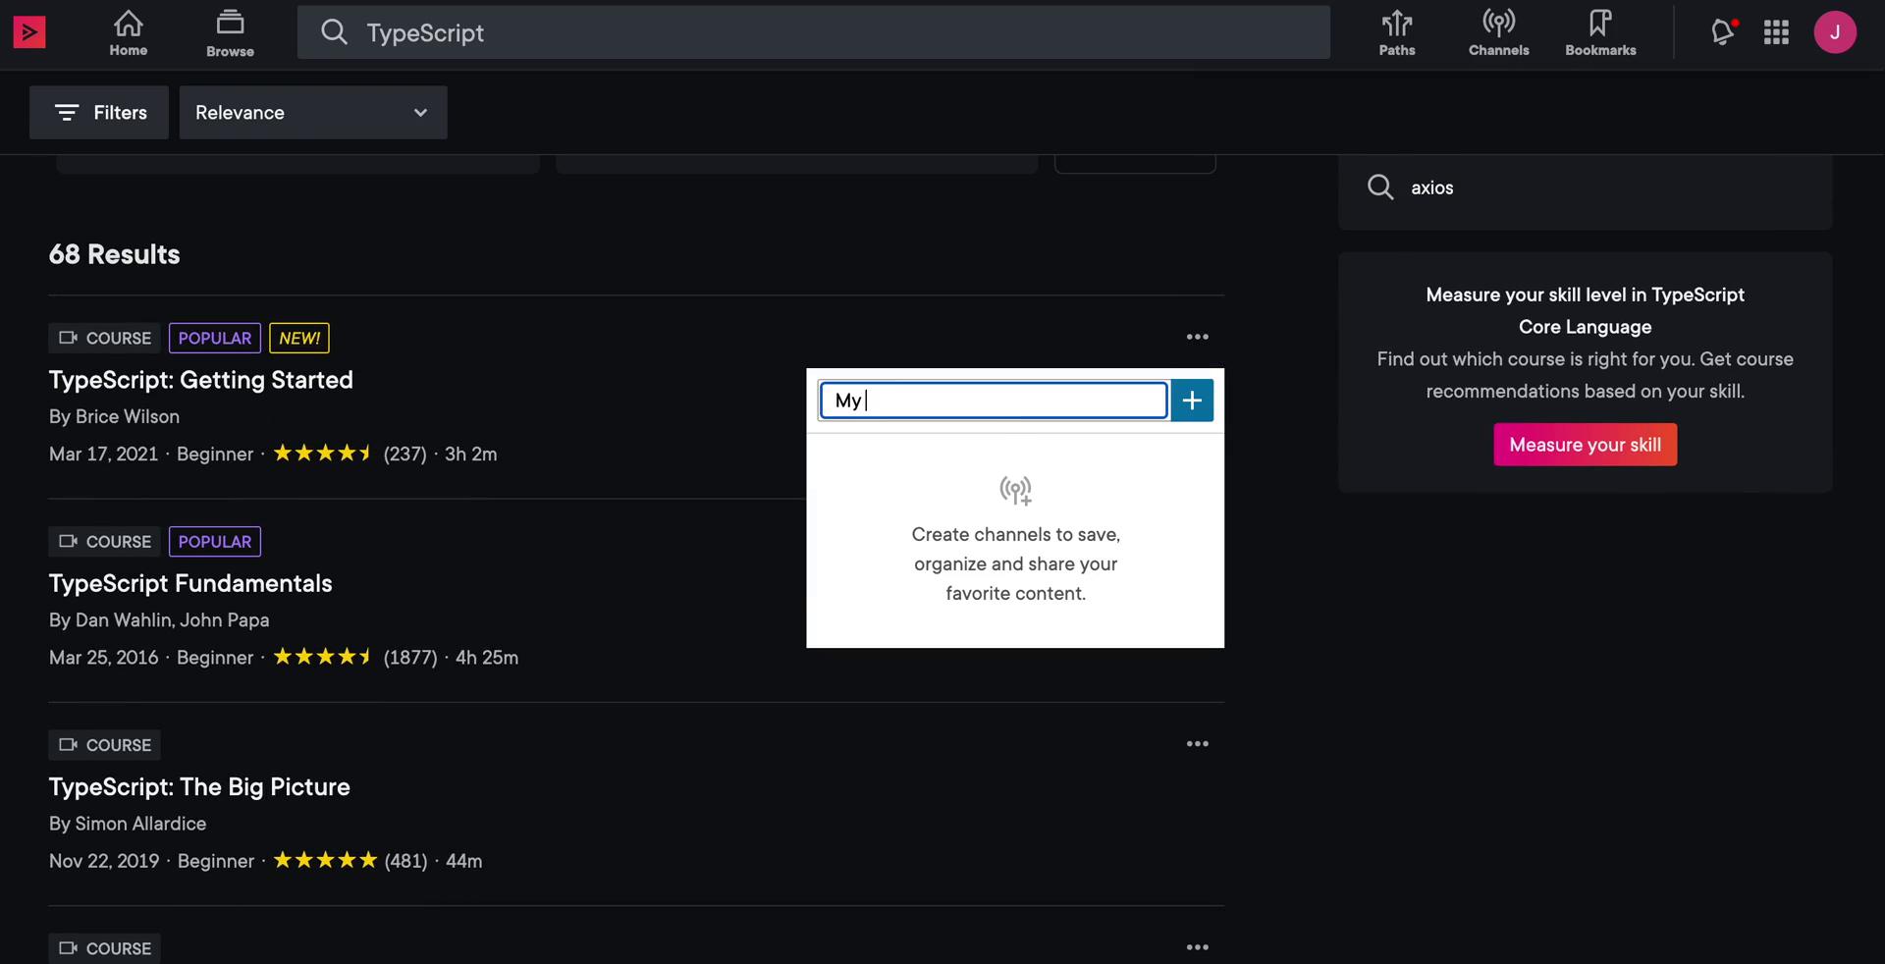Open more options for TypeScript: The Big Picture
This screenshot has height=964, width=1885.
coord(1197,744)
